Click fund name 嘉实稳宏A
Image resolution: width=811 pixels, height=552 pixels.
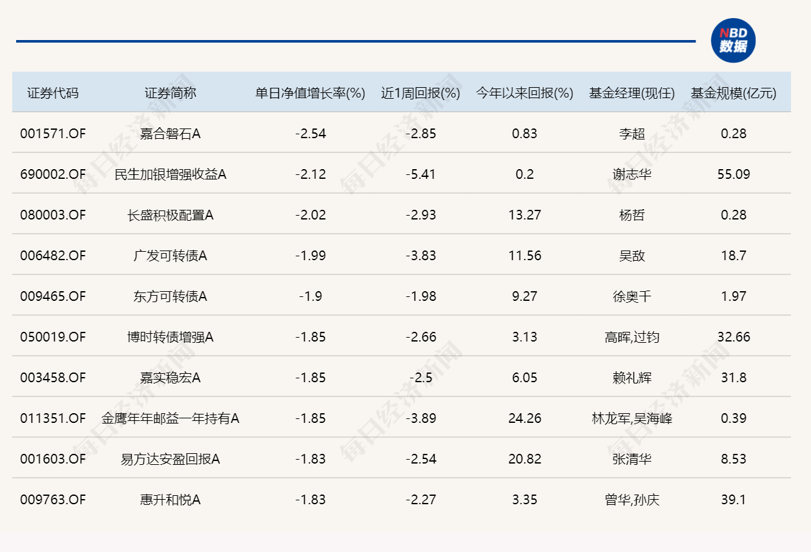(x=170, y=378)
